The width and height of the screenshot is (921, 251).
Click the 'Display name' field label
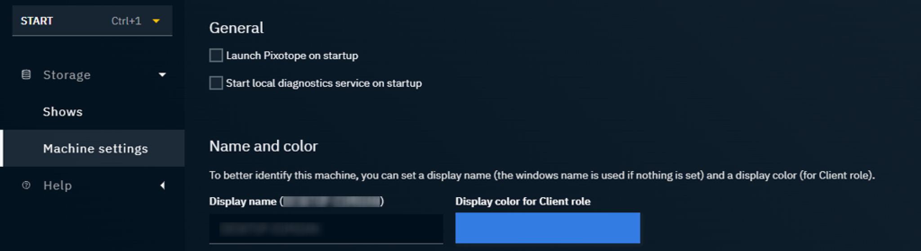(x=242, y=201)
